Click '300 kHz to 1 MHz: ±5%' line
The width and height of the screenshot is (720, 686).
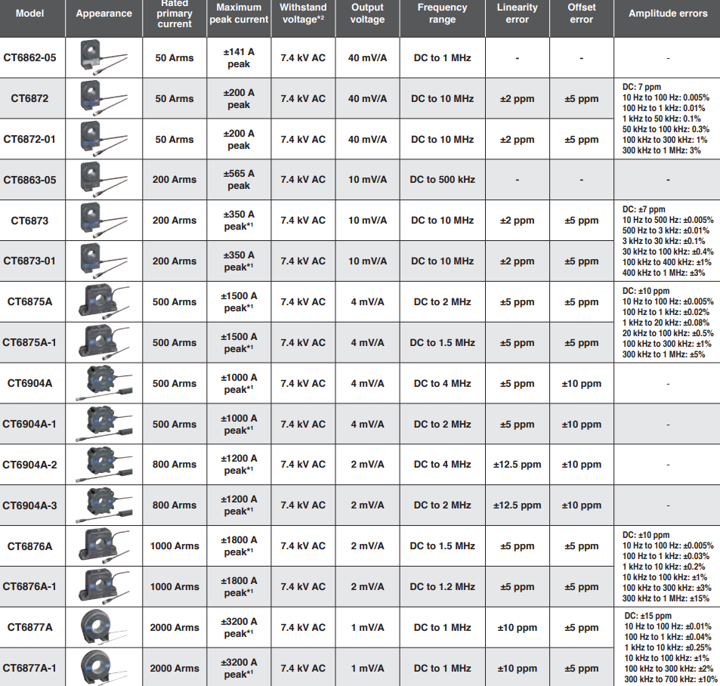(663, 354)
